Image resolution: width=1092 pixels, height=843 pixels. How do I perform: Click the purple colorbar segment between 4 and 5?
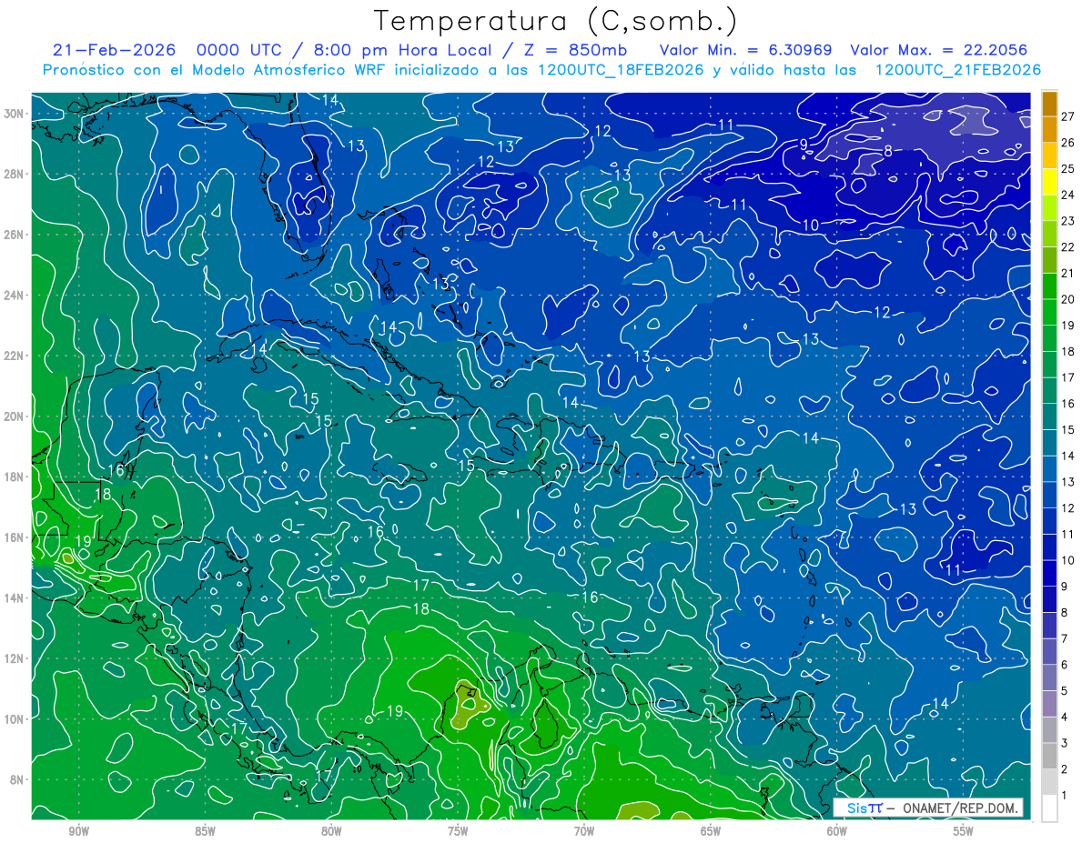(1049, 704)
